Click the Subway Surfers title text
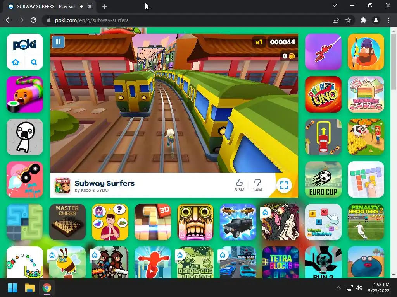Screen dimensions: 397x297 [105, 183]
